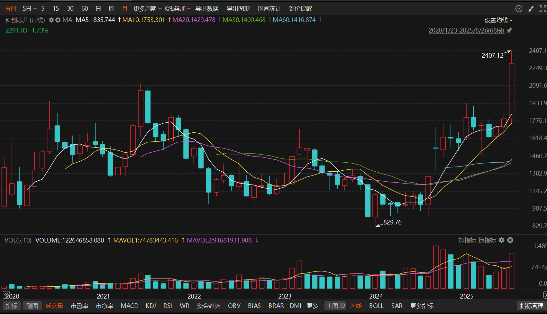
Task: Open 区间统计 range statistics
Action: coord(269,9)
